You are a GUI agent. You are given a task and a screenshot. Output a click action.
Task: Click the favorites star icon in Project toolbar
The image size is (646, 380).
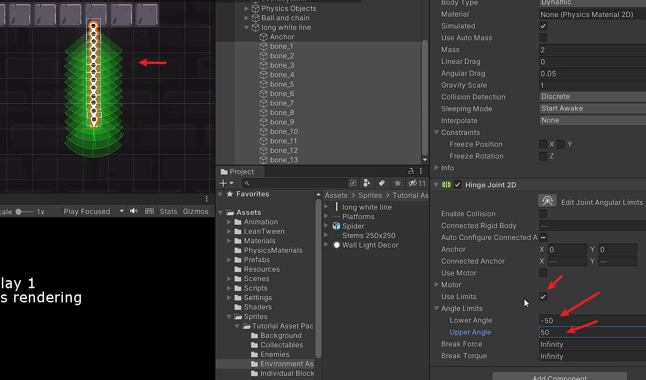[x=398, y=183]
